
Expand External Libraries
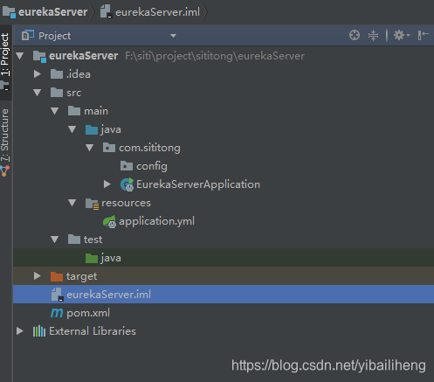coord(19,331)
